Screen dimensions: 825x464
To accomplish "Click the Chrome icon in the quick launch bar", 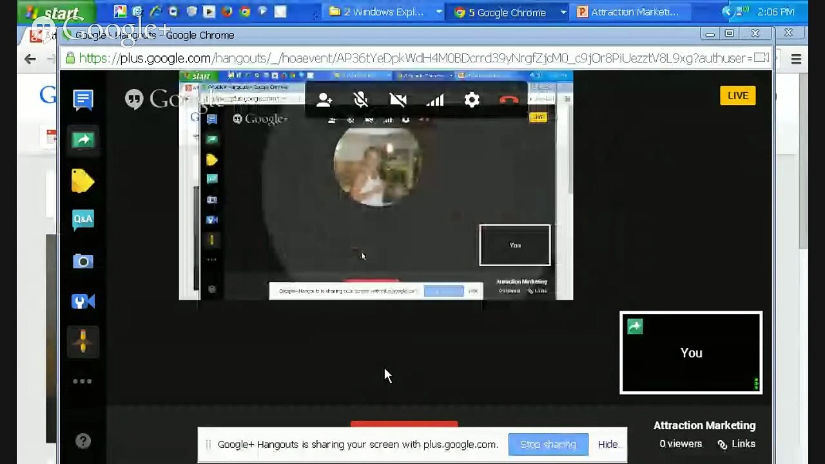I will click(245, 12).
